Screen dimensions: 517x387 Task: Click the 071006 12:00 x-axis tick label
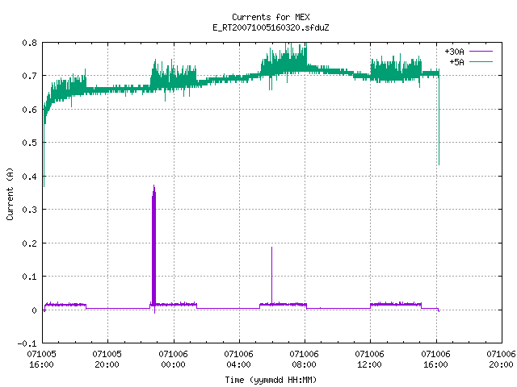pyautogui.click(x=370, y=360)
